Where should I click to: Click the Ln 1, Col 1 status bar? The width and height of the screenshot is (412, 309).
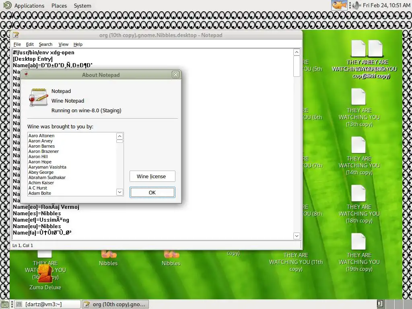coord(23,245)
